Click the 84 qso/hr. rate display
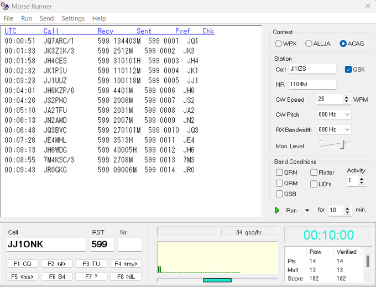This screenshot has width=376, height=287. click(x=249, y=232)
